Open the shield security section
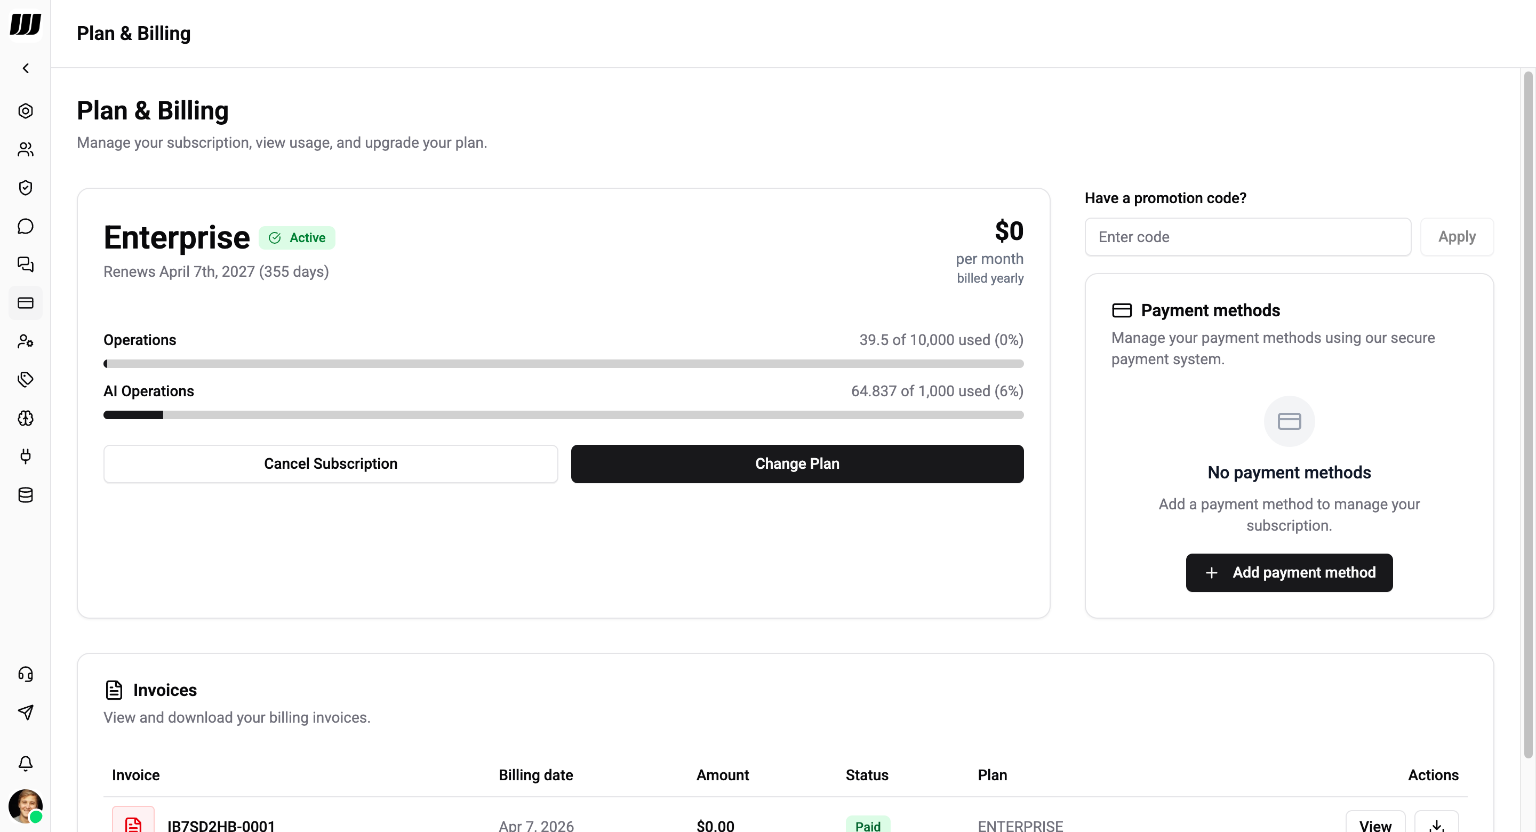Viewport: 1536px width, 832px height. tap(26, 187)
